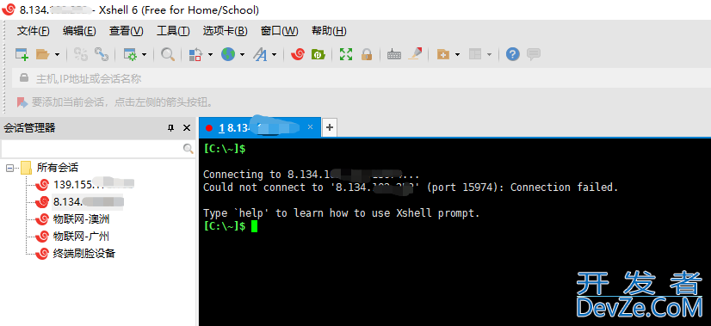Launch new Xshell window via red toolbar icon
This screenshot has height=326, width=711.
[298, 54]
